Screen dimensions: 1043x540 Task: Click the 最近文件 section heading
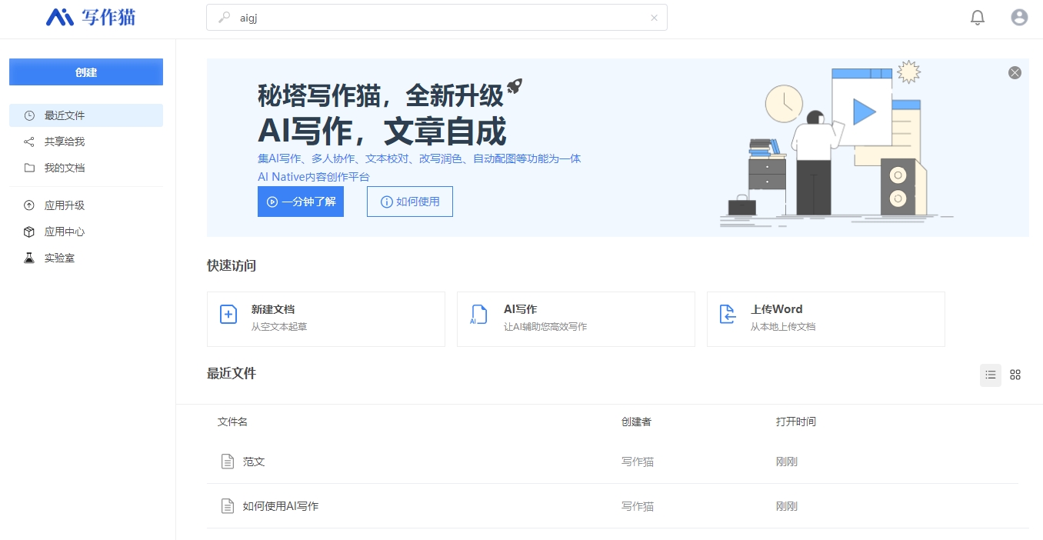point(232,374)
